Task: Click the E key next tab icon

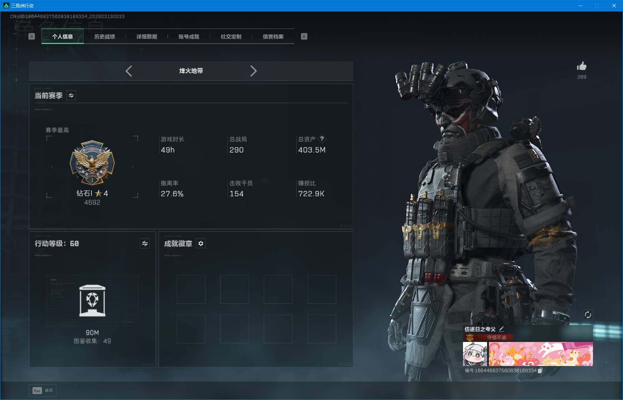Action: point(304,36)
